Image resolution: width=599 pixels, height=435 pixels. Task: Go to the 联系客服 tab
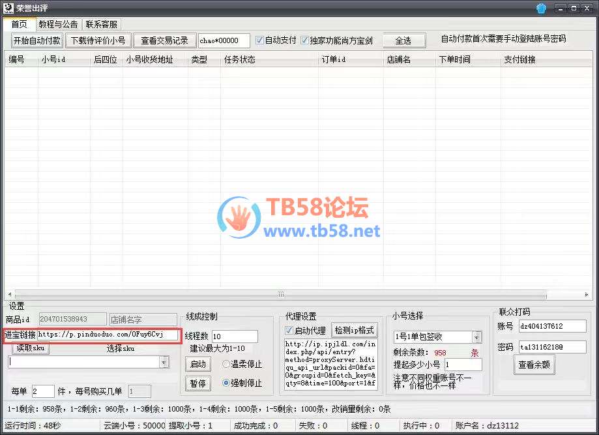101,24
